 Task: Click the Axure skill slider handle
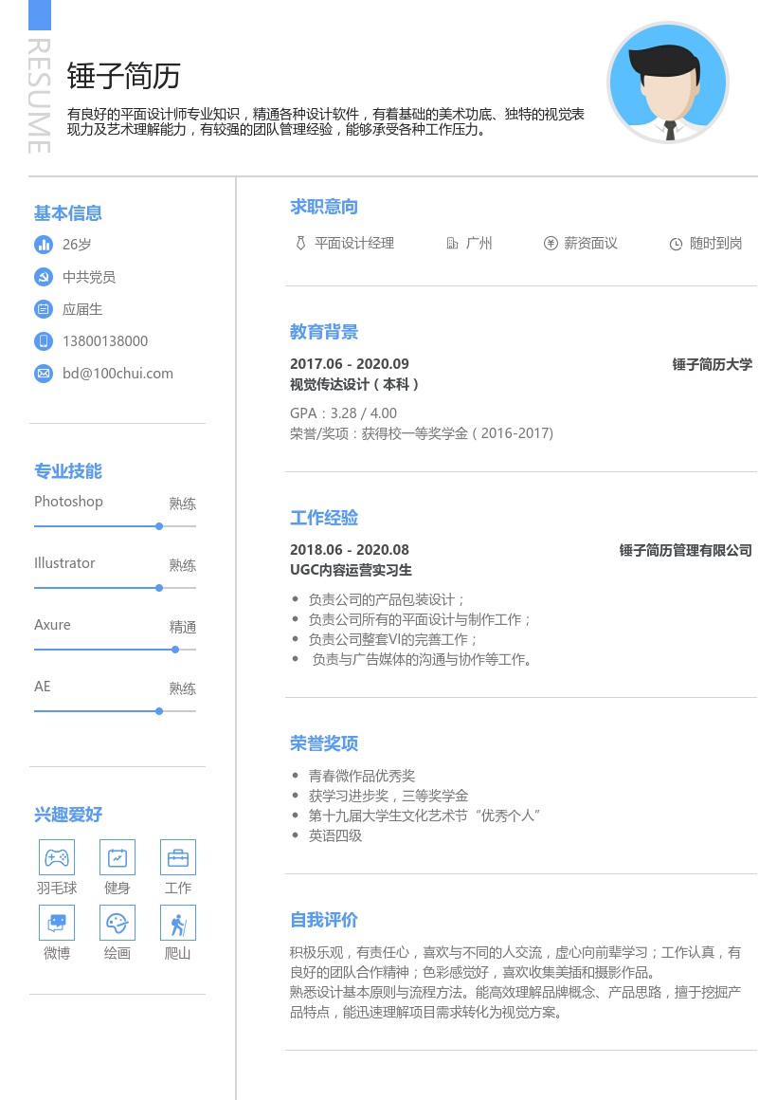(175, 650)
